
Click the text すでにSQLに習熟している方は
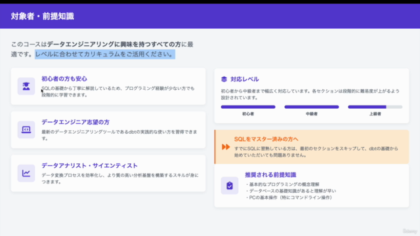click(x=316, y=151)
